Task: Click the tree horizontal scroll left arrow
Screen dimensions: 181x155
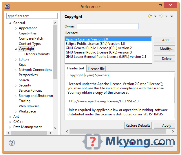Action: (9, 133)
